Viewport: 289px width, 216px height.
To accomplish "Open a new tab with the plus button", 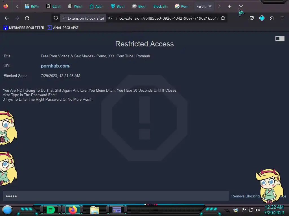I will point(229,6).
